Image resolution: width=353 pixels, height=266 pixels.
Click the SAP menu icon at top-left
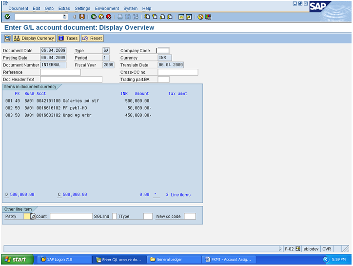pos(5,3)
